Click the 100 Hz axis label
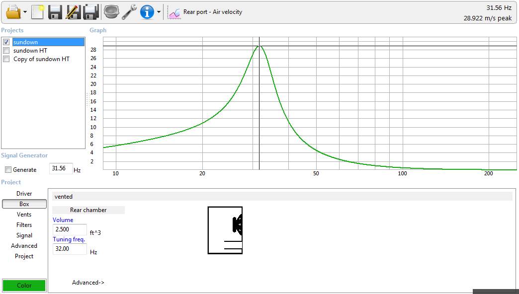This screenshot has height=294, width=519. (x=402, y=173)
